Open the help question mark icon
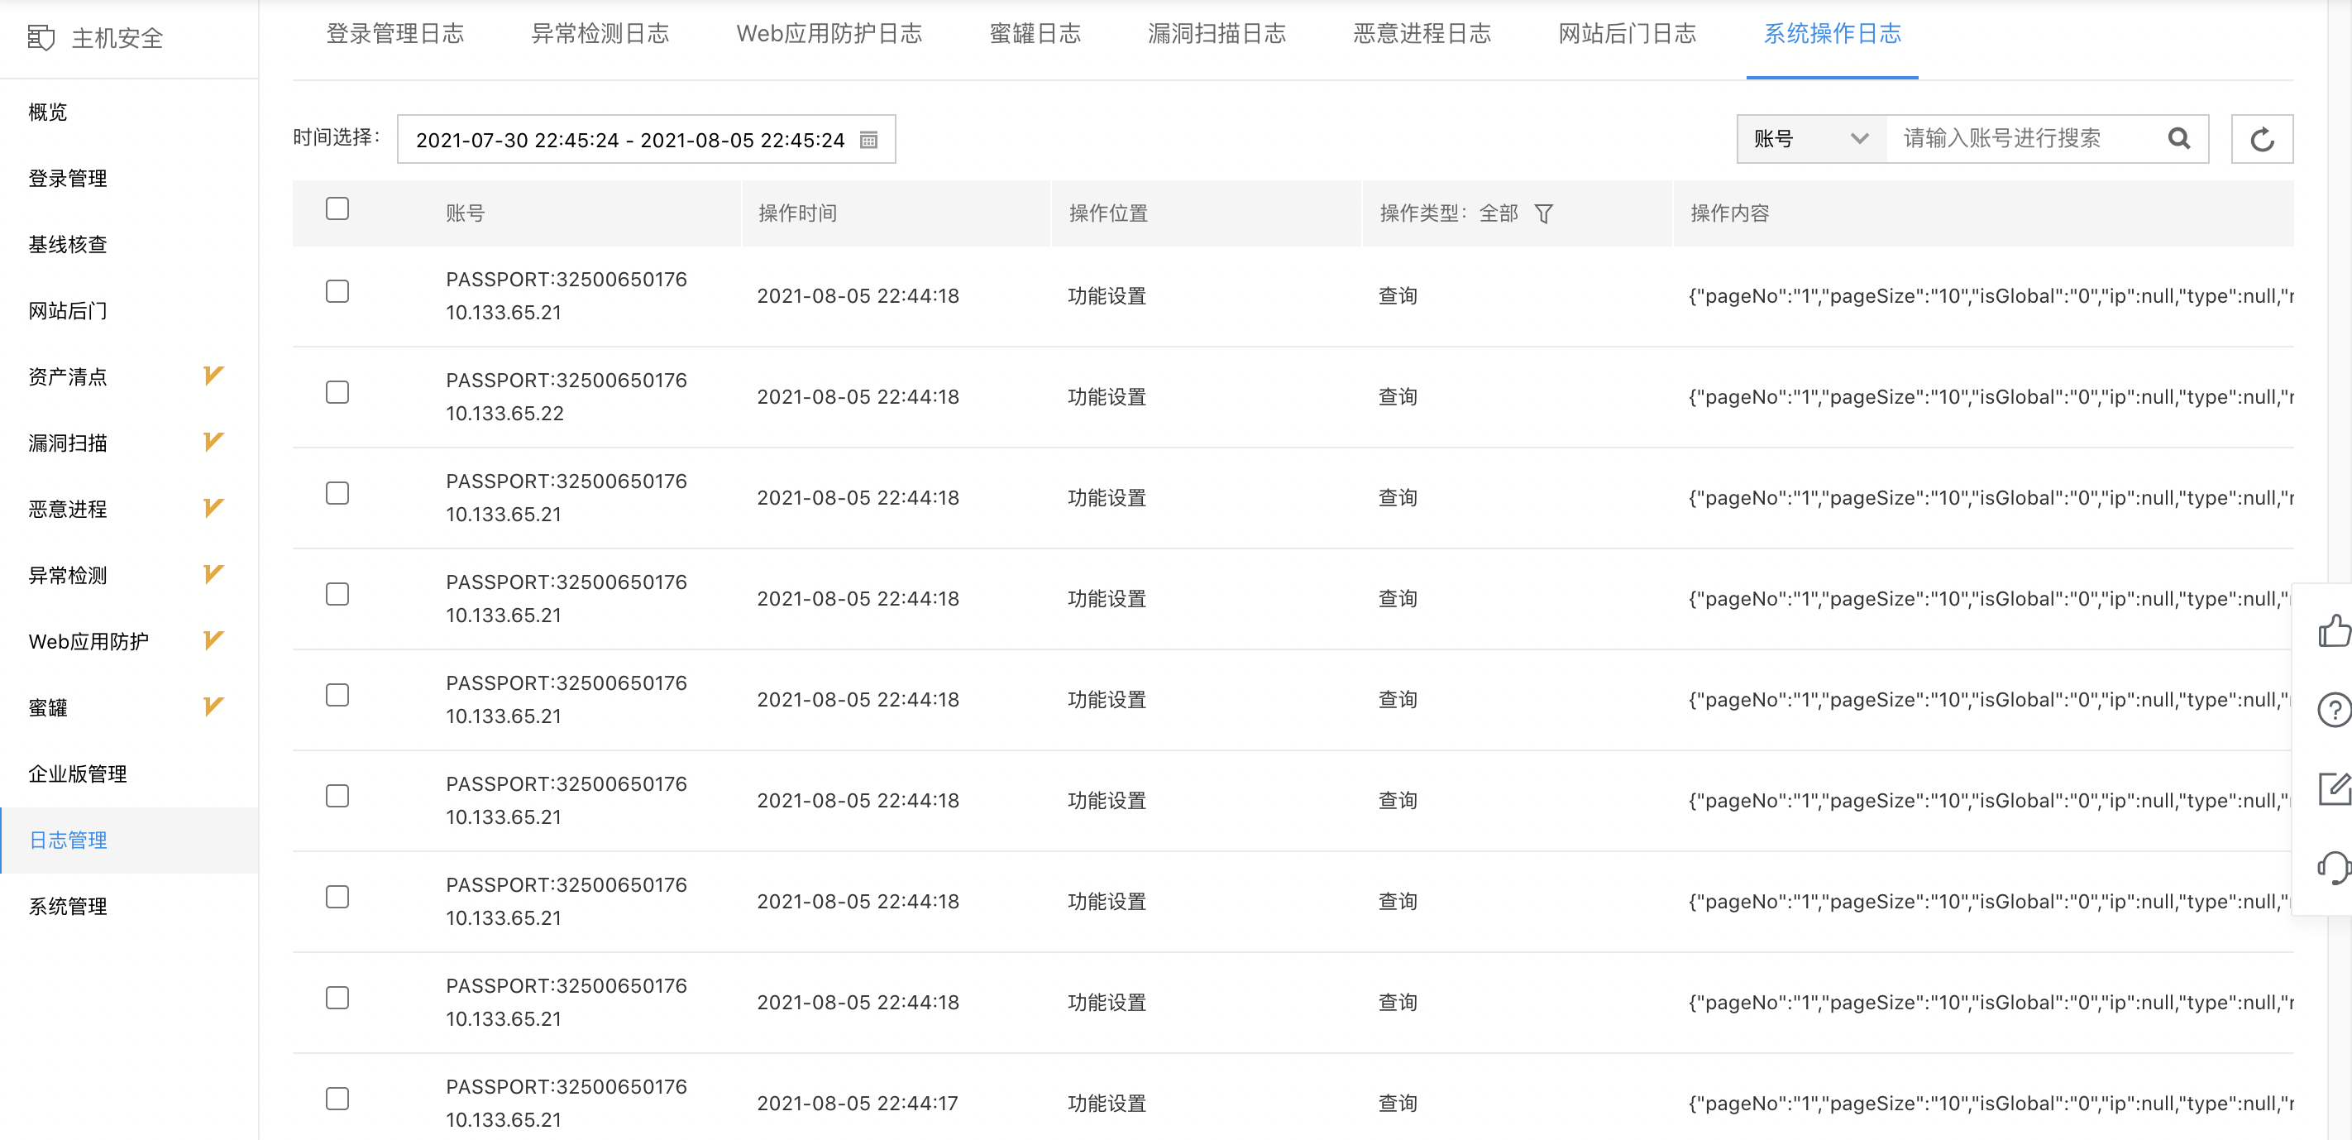2352x1140 pixels. pos(2334,710)
